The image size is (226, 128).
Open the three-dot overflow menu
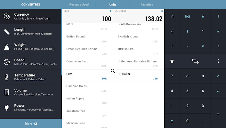(x=218, y=61)
